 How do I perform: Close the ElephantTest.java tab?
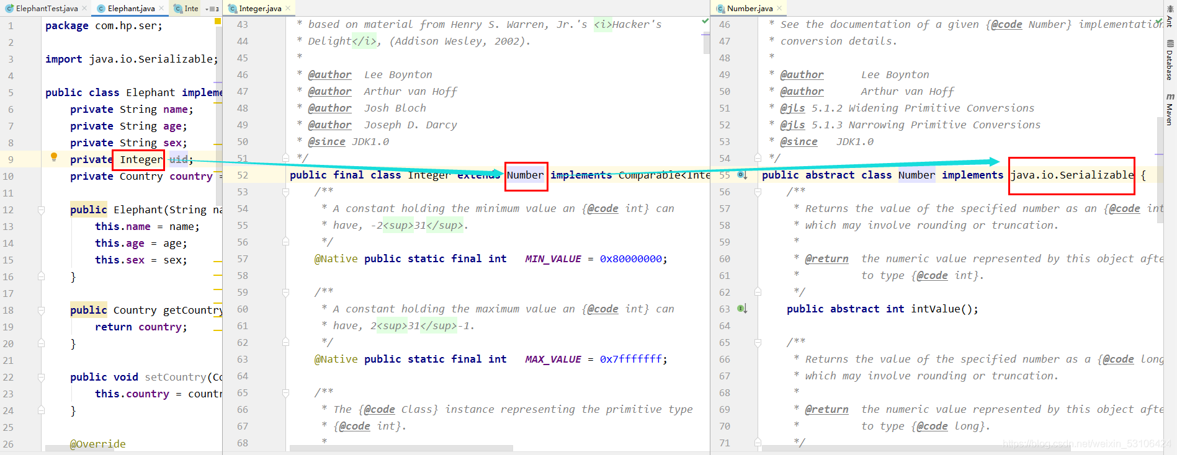pos(85,8)
